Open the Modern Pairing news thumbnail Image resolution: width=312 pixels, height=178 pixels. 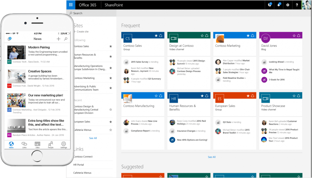16,52
